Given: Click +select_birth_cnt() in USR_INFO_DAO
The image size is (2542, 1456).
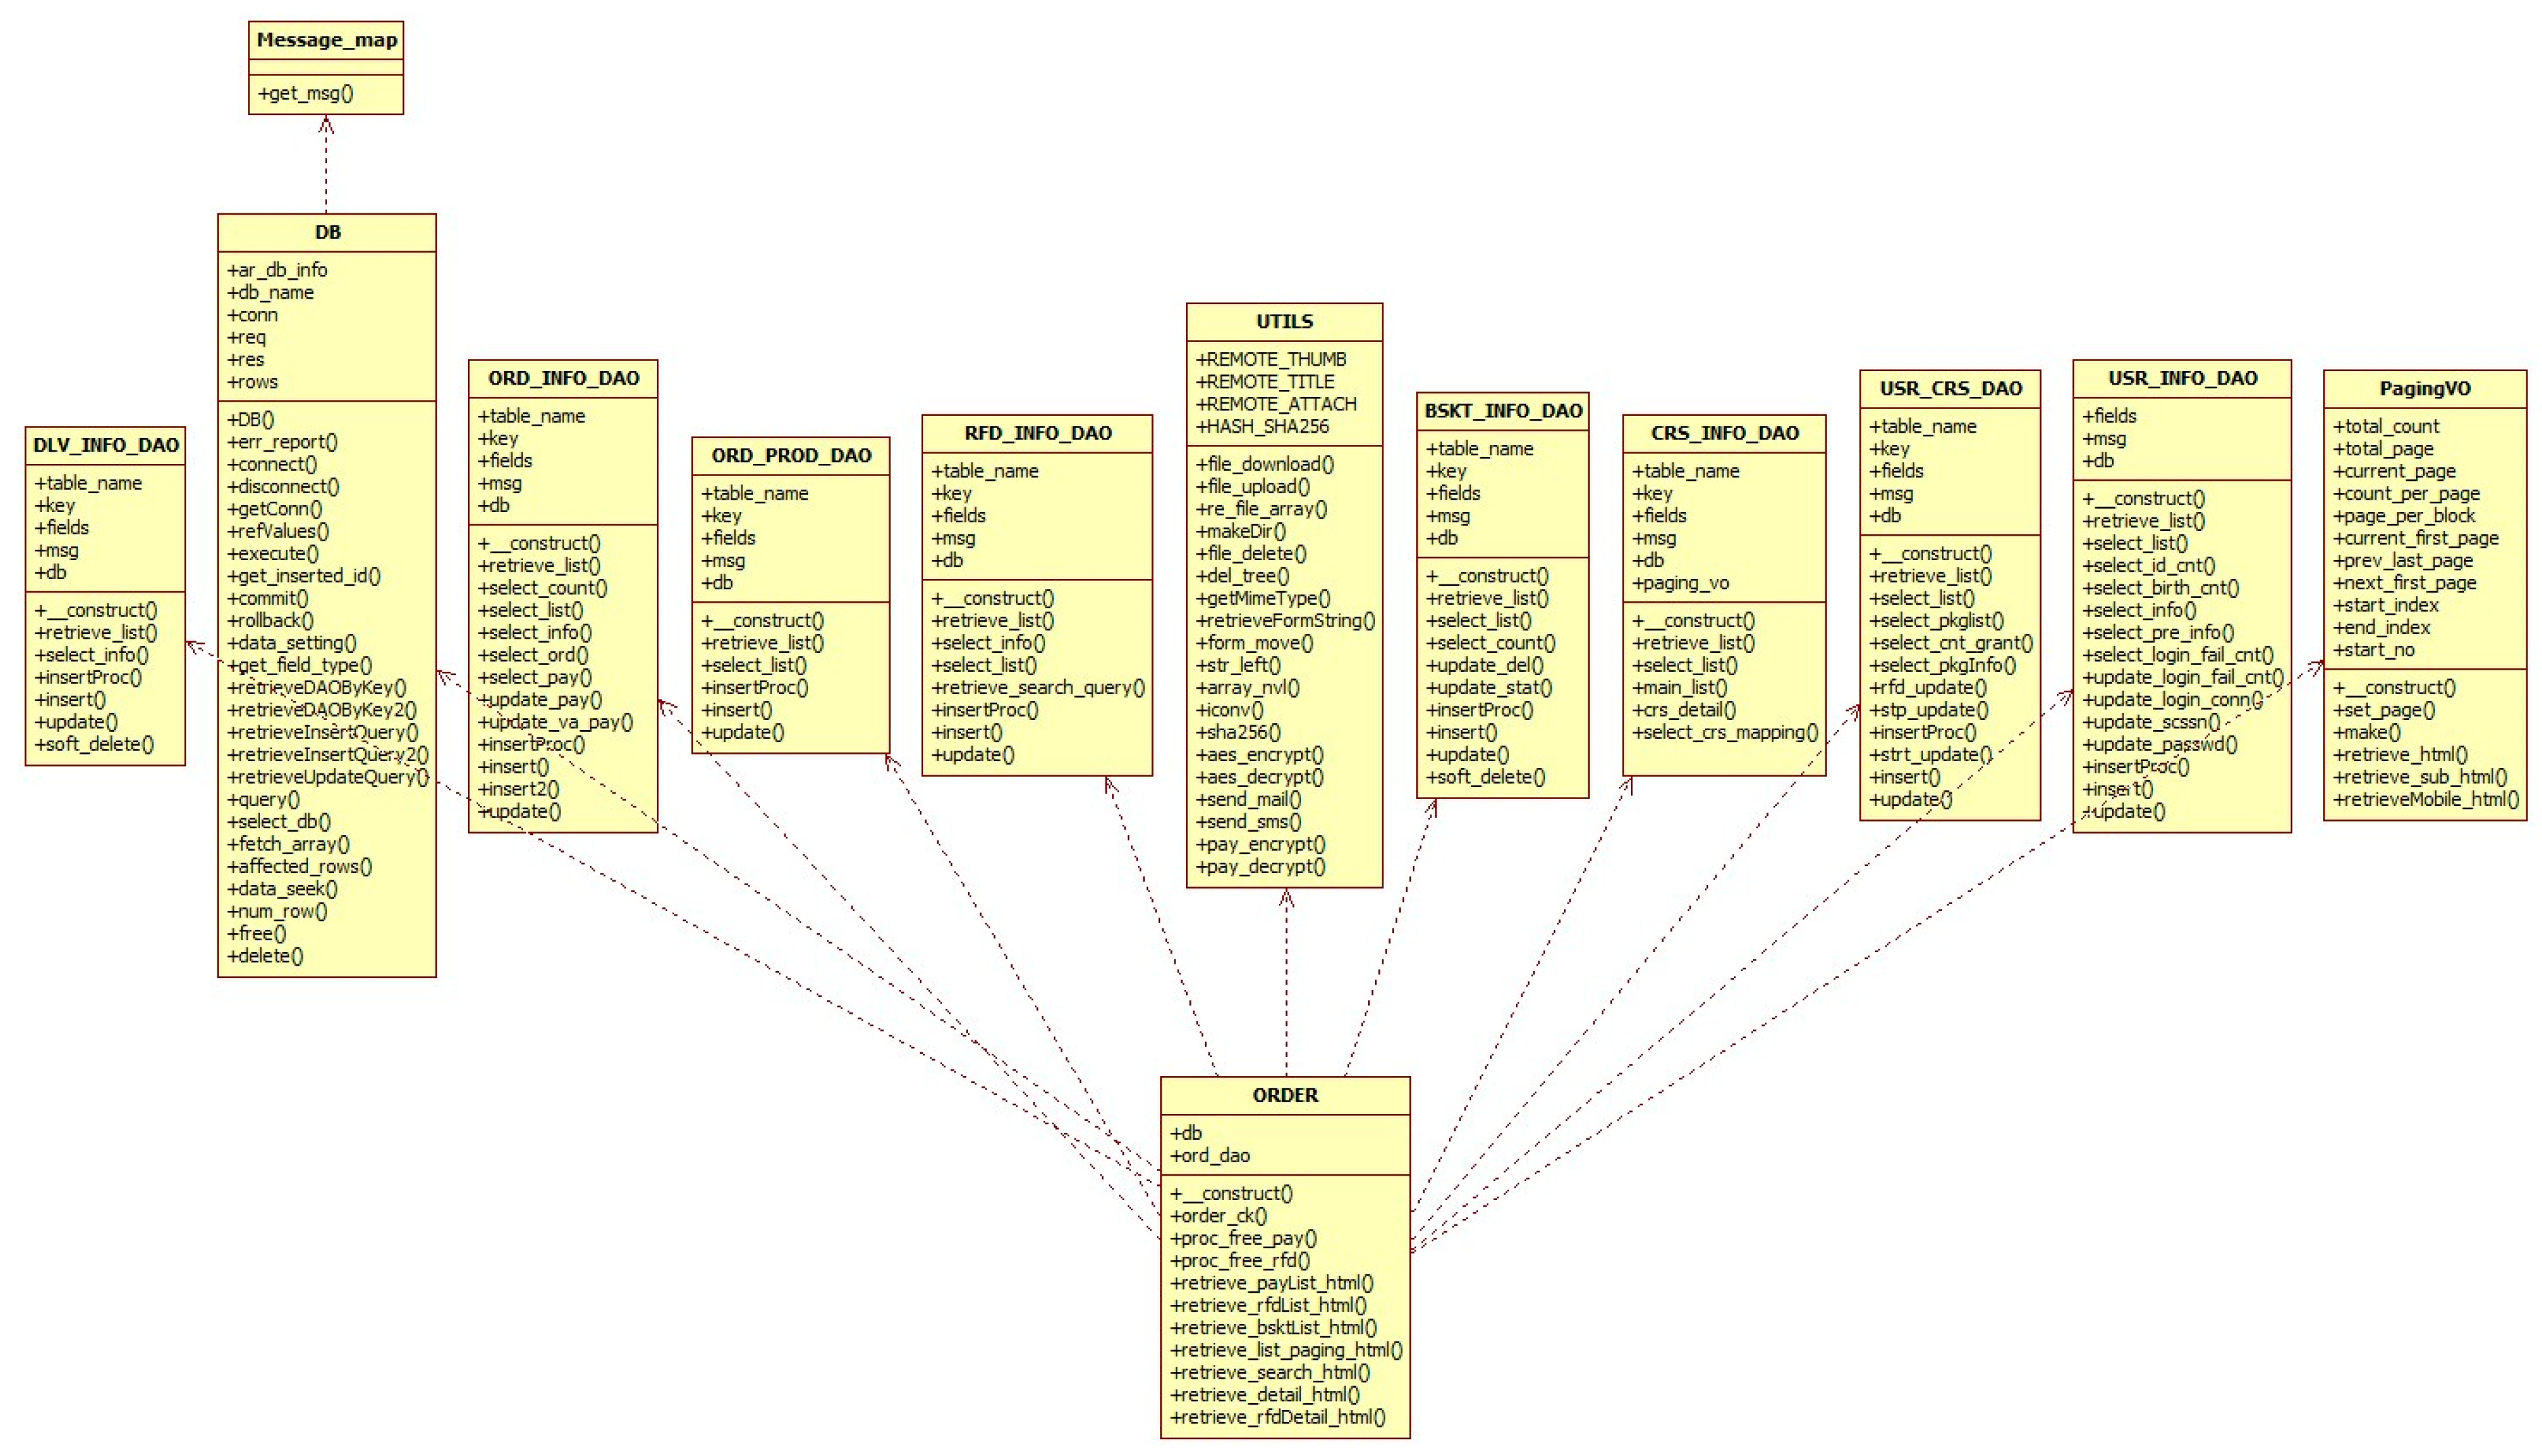Looking at the screenshot, I should click(x=2160, y=588).
